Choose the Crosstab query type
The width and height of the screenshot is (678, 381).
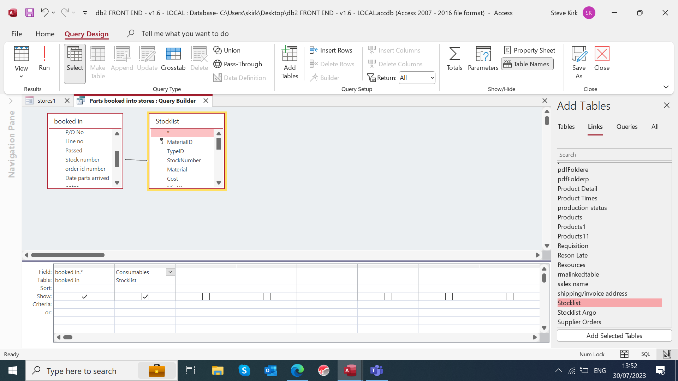[x=173, y=59]
